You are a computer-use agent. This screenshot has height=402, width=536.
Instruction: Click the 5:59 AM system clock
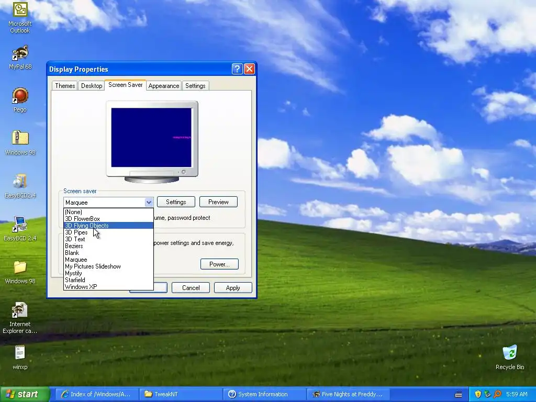(x=517, y=394)
